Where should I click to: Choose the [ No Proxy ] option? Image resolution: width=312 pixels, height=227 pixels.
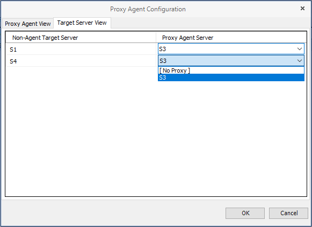pyautogui.click(x=231, y=70)
